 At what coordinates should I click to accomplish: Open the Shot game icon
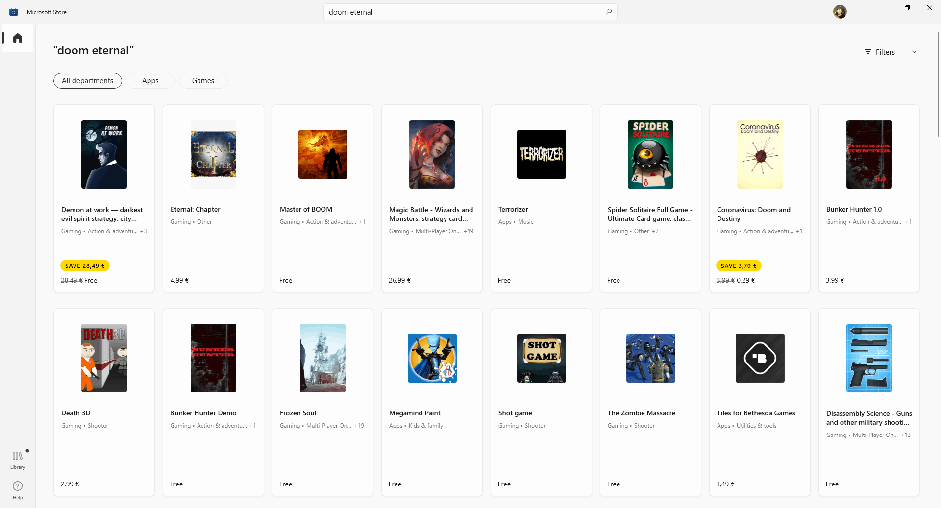542,358
